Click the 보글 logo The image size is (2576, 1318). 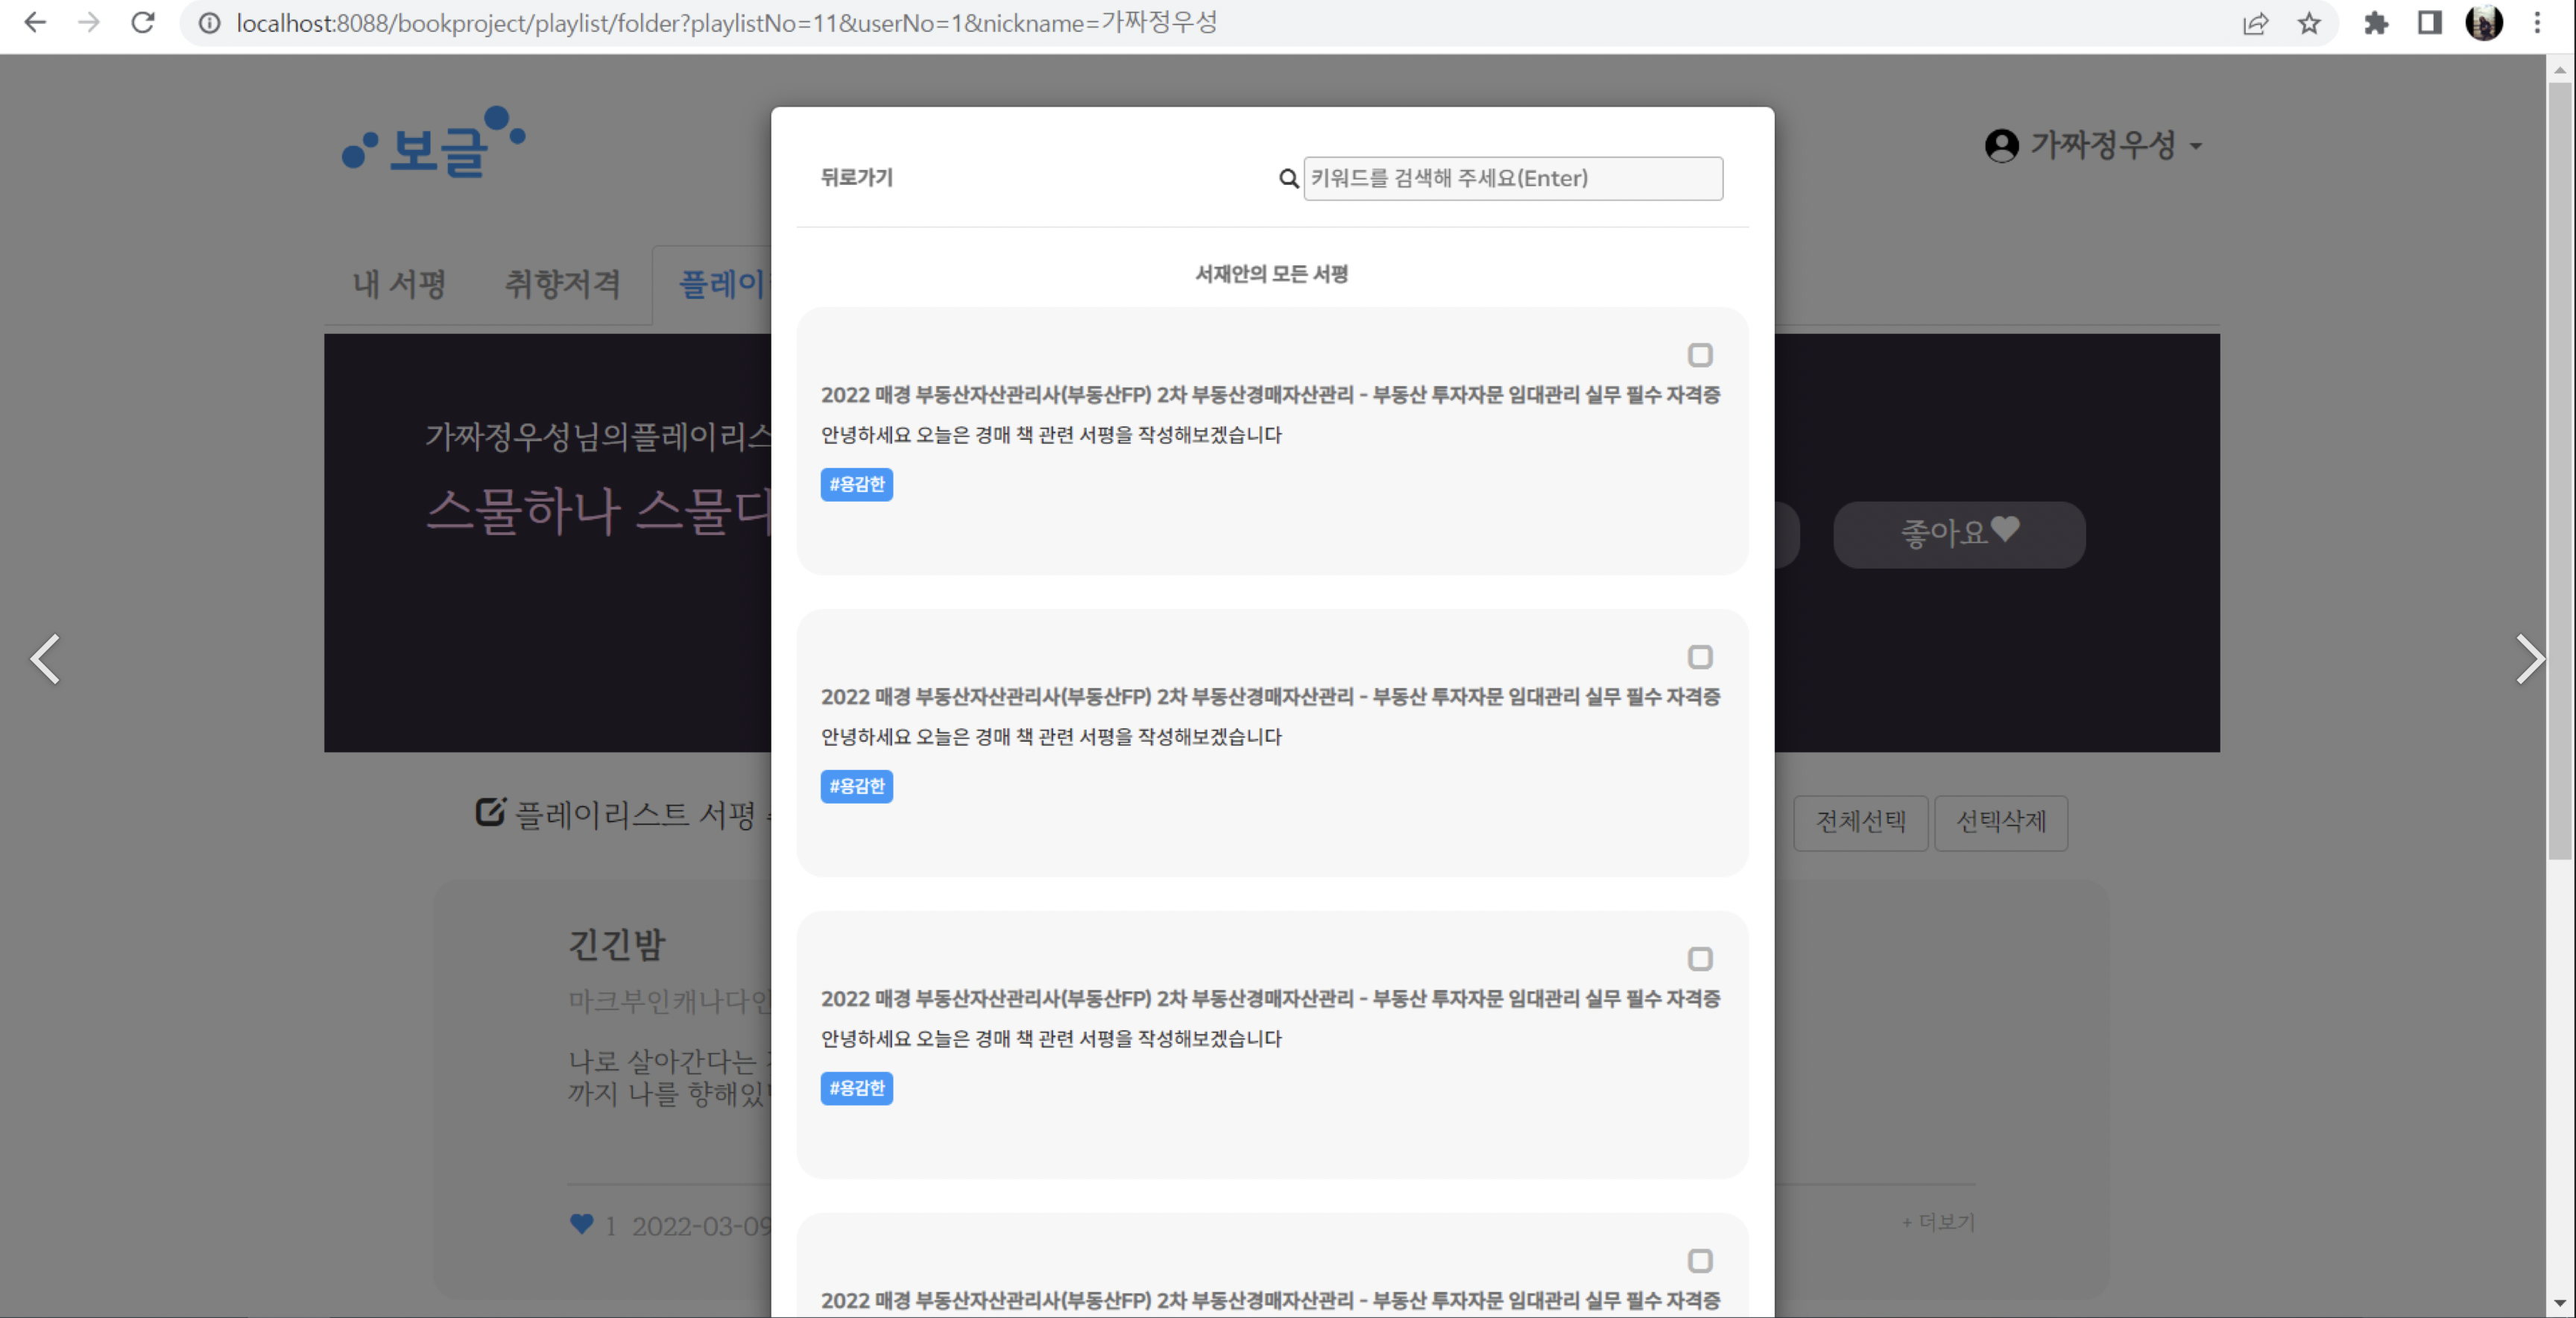(433, 143)
